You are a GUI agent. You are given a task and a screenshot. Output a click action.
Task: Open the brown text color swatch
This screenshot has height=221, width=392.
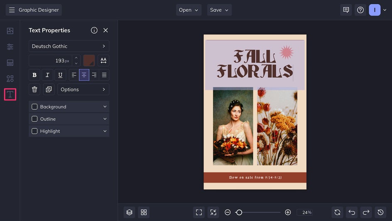point(89,60)
